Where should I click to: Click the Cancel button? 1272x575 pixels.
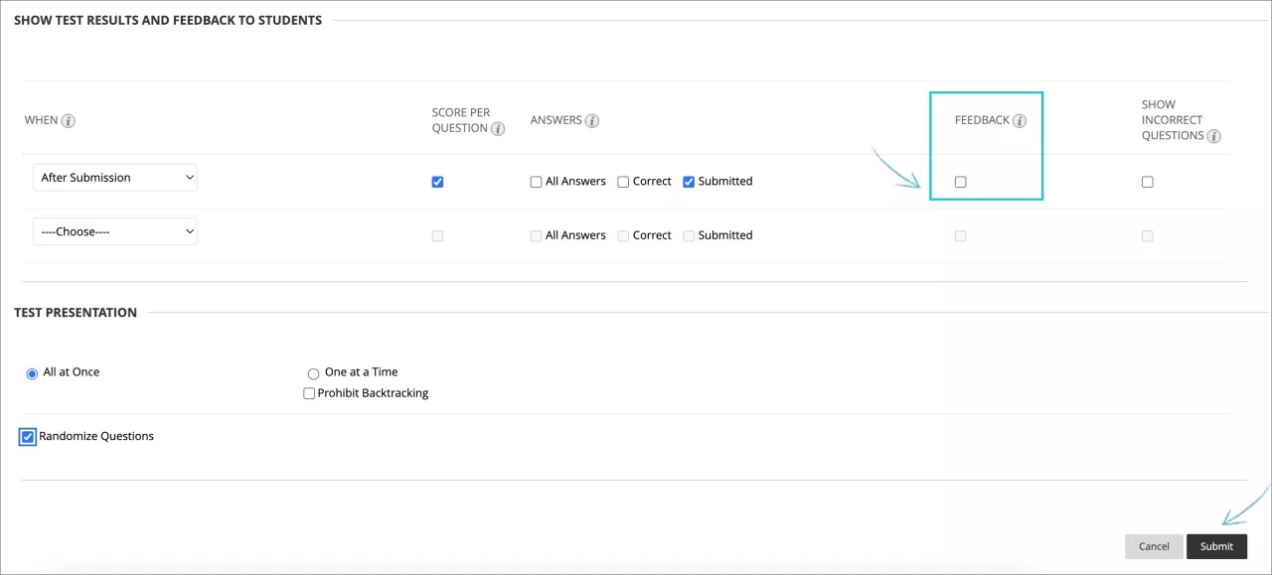[1154, 546]
